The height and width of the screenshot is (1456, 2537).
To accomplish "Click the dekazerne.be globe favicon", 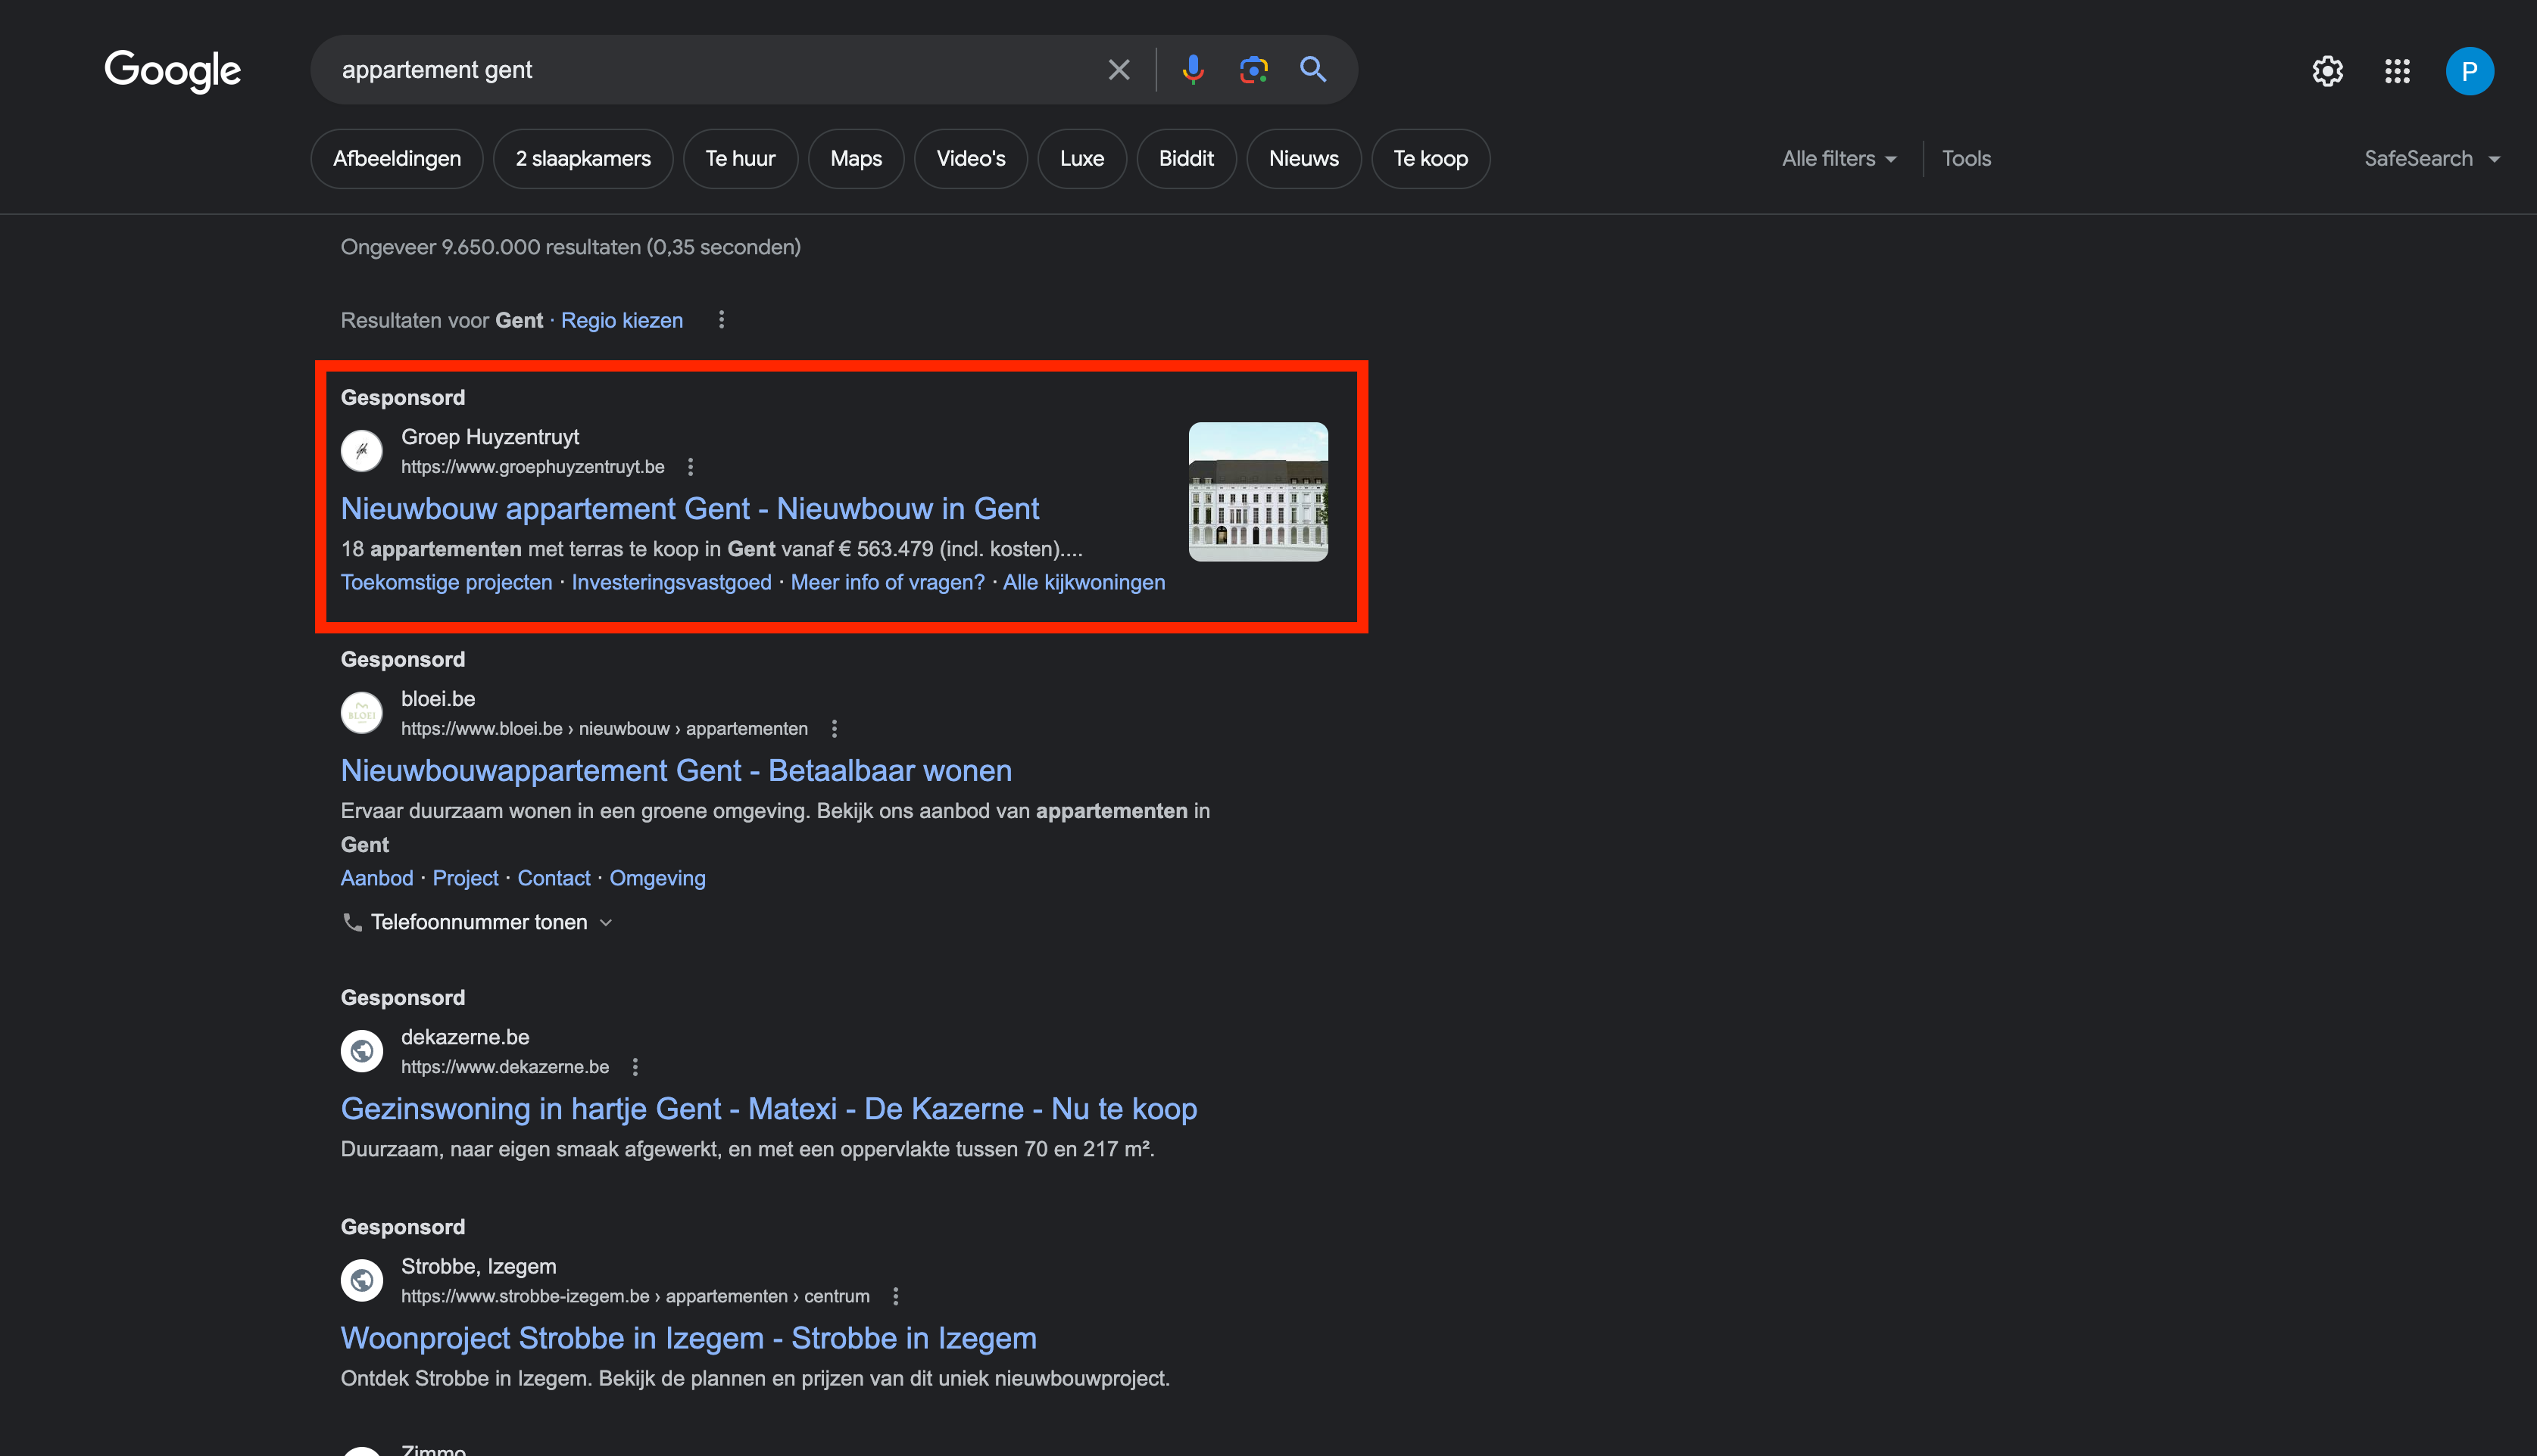I will pos(362,1051).
